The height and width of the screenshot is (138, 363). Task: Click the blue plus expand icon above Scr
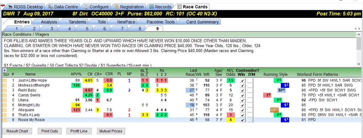(5, 70)
